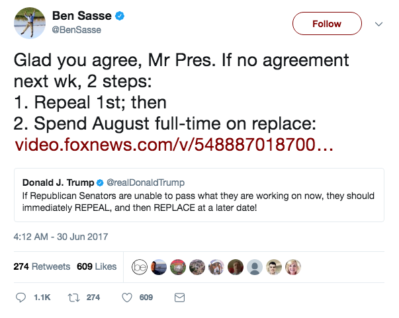Open the dog photo liker avatar
Viewport: 399px width, 318px height.
click(216, 267)
